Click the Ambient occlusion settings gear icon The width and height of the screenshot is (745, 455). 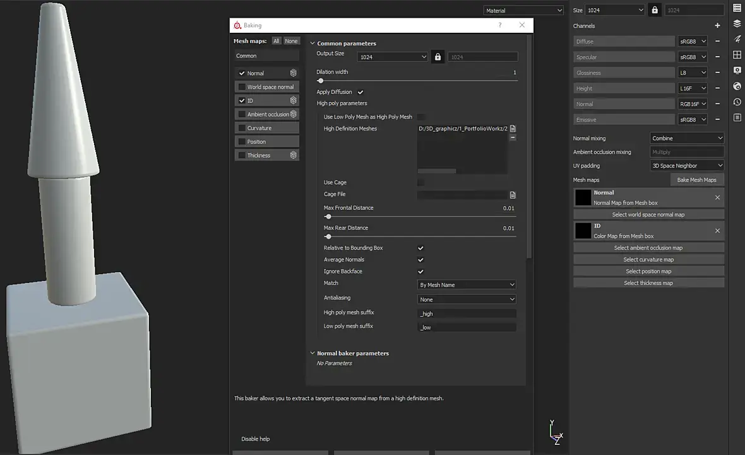point(293,114)
